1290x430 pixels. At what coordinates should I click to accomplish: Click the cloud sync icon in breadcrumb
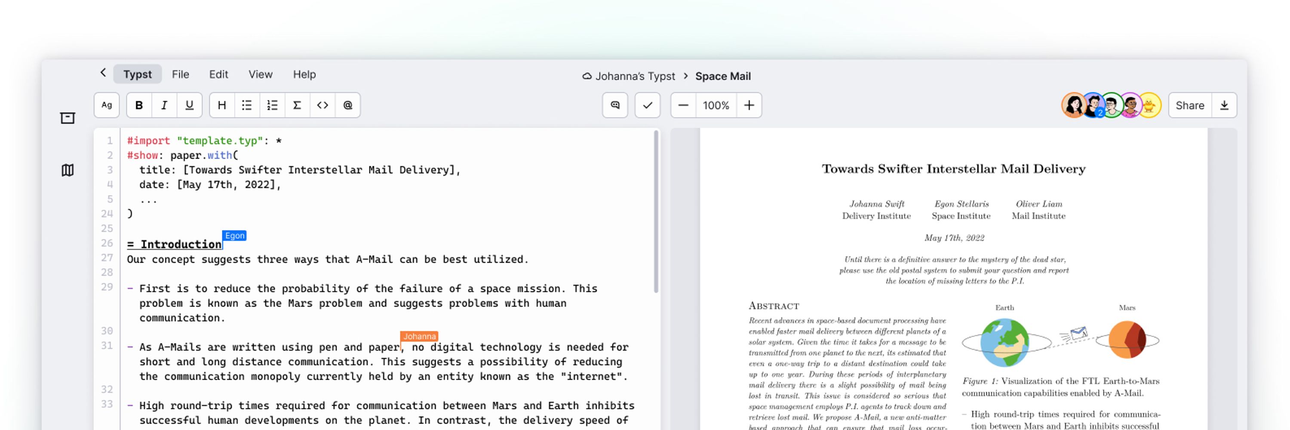point(587,76)
